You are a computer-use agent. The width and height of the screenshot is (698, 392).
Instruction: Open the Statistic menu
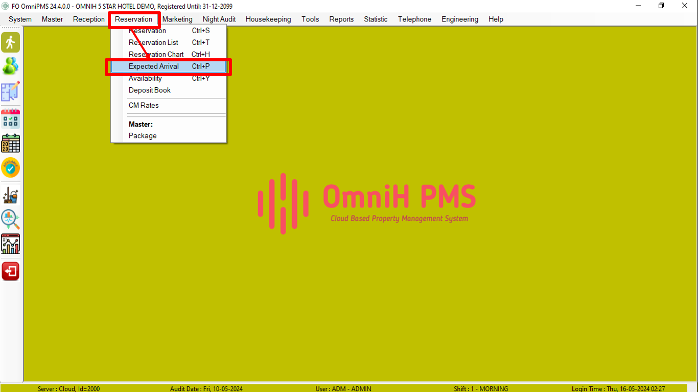tap(376, 19)
